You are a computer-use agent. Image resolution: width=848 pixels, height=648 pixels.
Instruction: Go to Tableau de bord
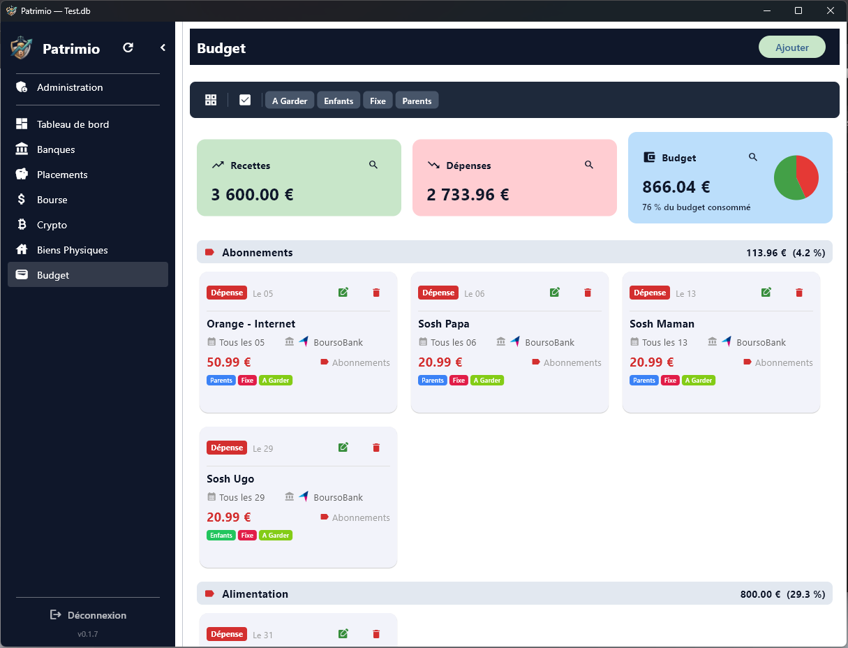[88, 124]
